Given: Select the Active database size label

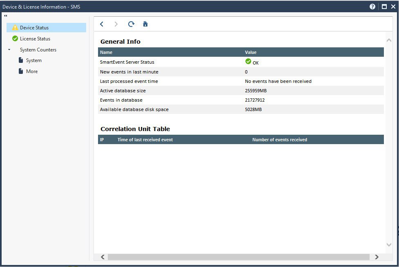Looking at the screenshot, I should 123,91.
